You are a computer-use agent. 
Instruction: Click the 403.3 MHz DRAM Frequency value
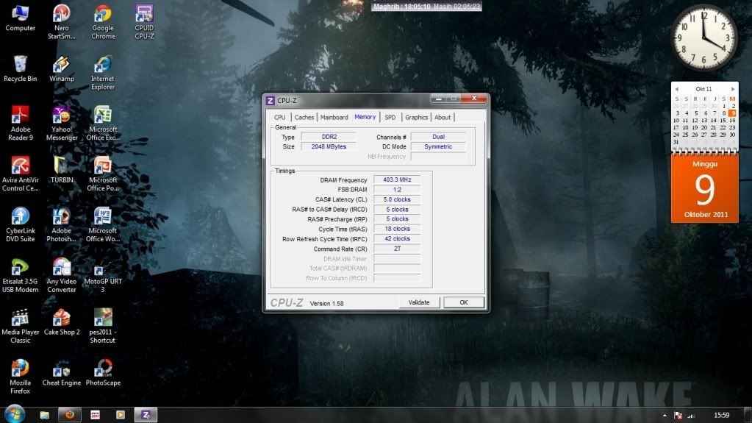tap(397, 179)
